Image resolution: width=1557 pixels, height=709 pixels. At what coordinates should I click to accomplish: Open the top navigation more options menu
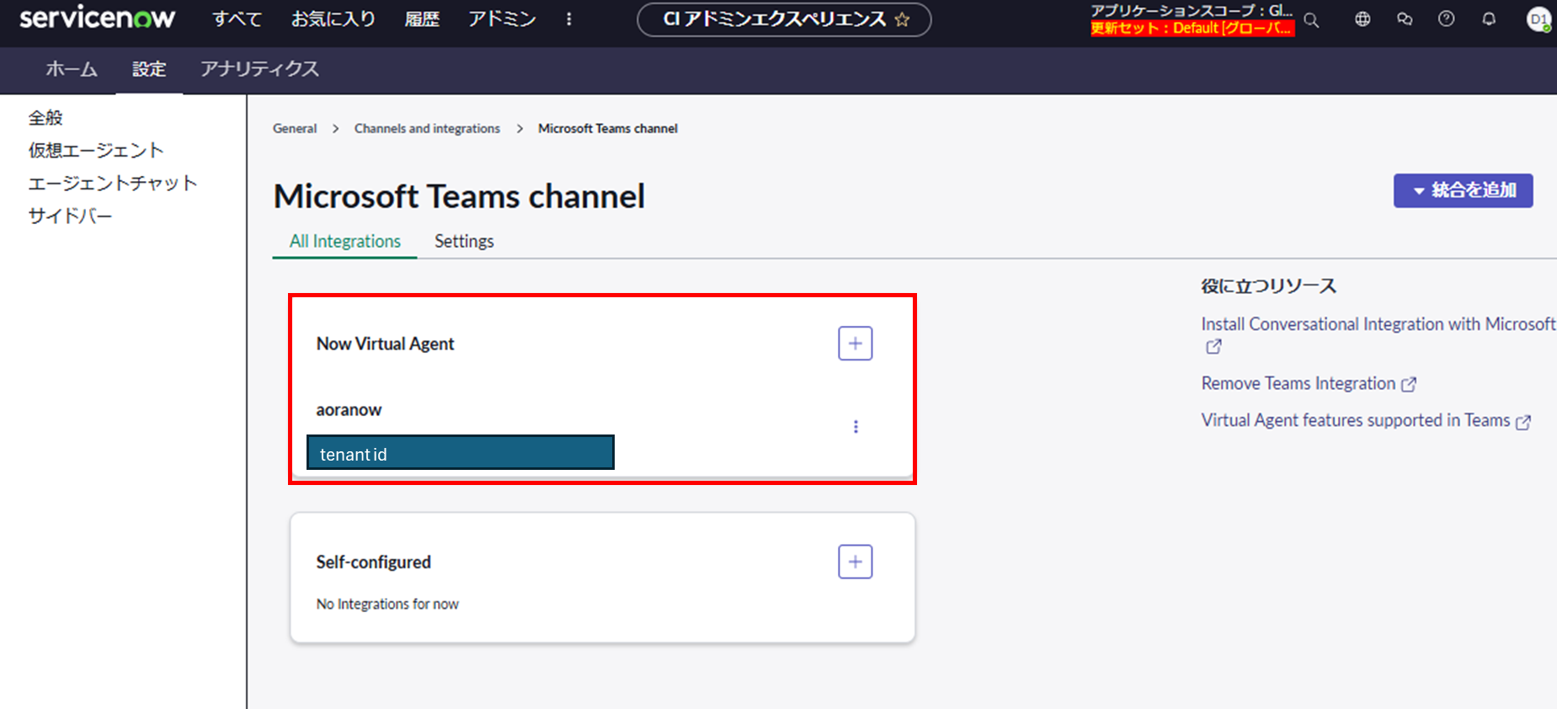[569, 19]
